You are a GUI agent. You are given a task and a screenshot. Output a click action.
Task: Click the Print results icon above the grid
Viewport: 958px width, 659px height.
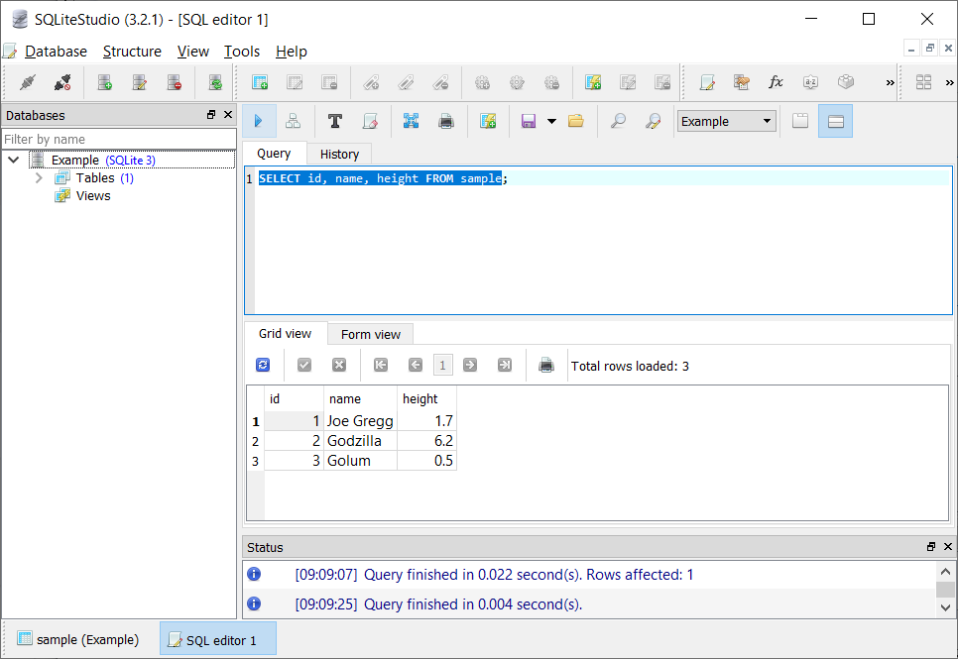(545, 365)
